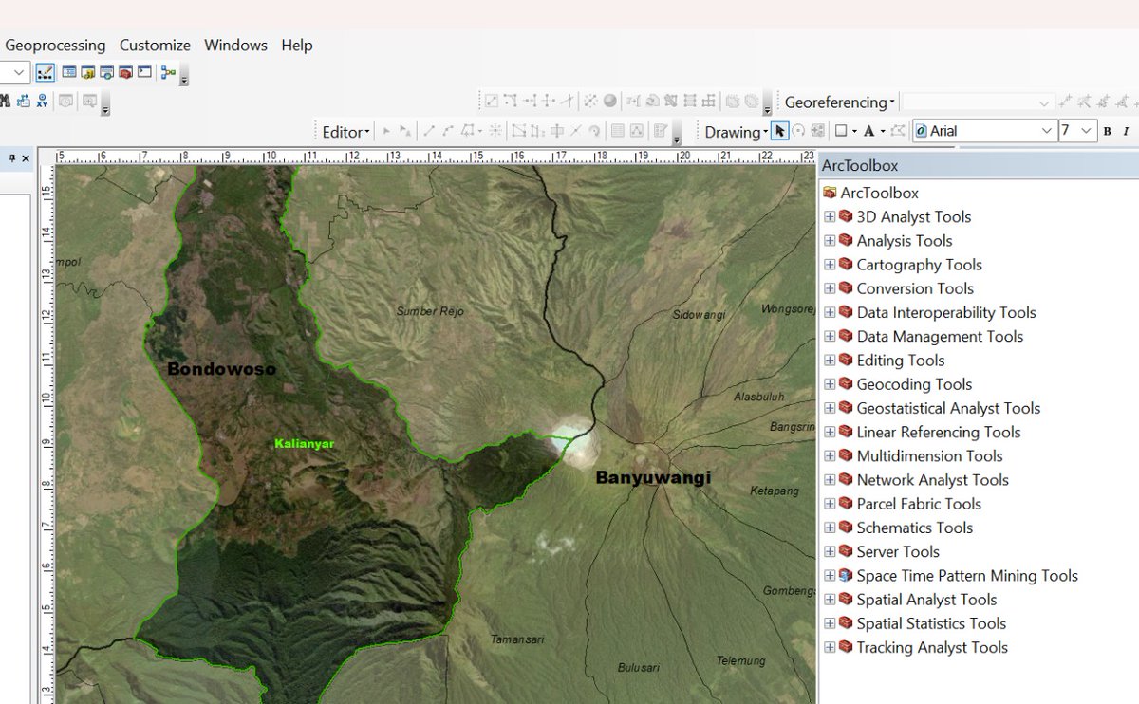
Task: Toggle bold text formatting
Action: (1107, 131)
